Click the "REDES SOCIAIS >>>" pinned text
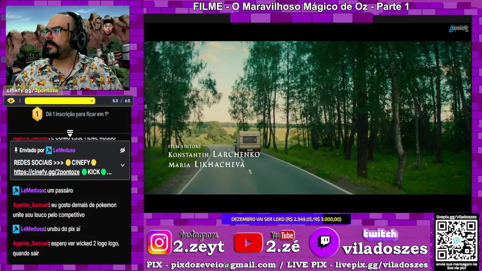 [39, 163]
